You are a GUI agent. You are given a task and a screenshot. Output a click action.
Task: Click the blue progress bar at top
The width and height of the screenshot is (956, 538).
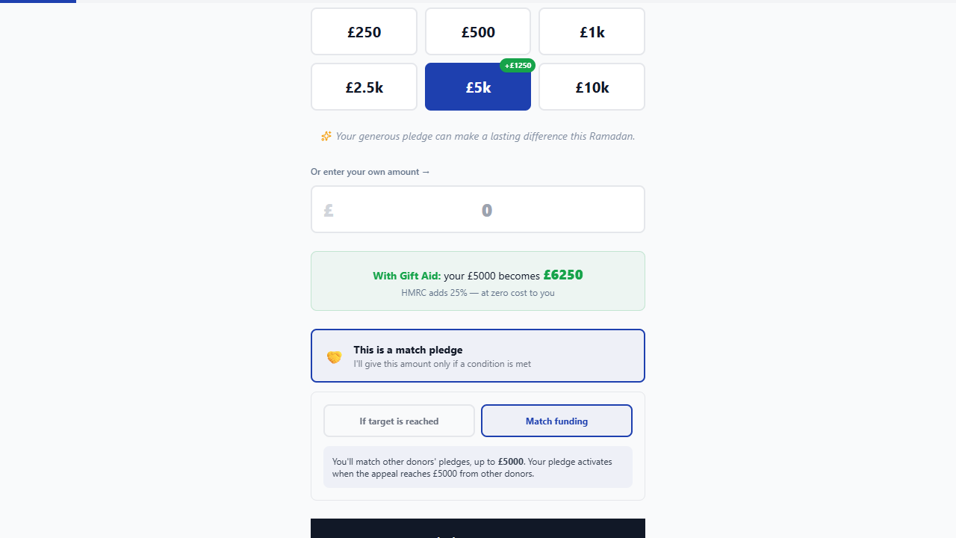pos(37,1)
